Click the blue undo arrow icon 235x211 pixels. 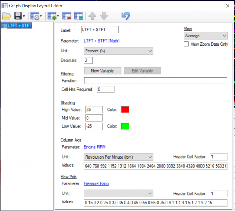pyautogui.click(x=126, y=16)
